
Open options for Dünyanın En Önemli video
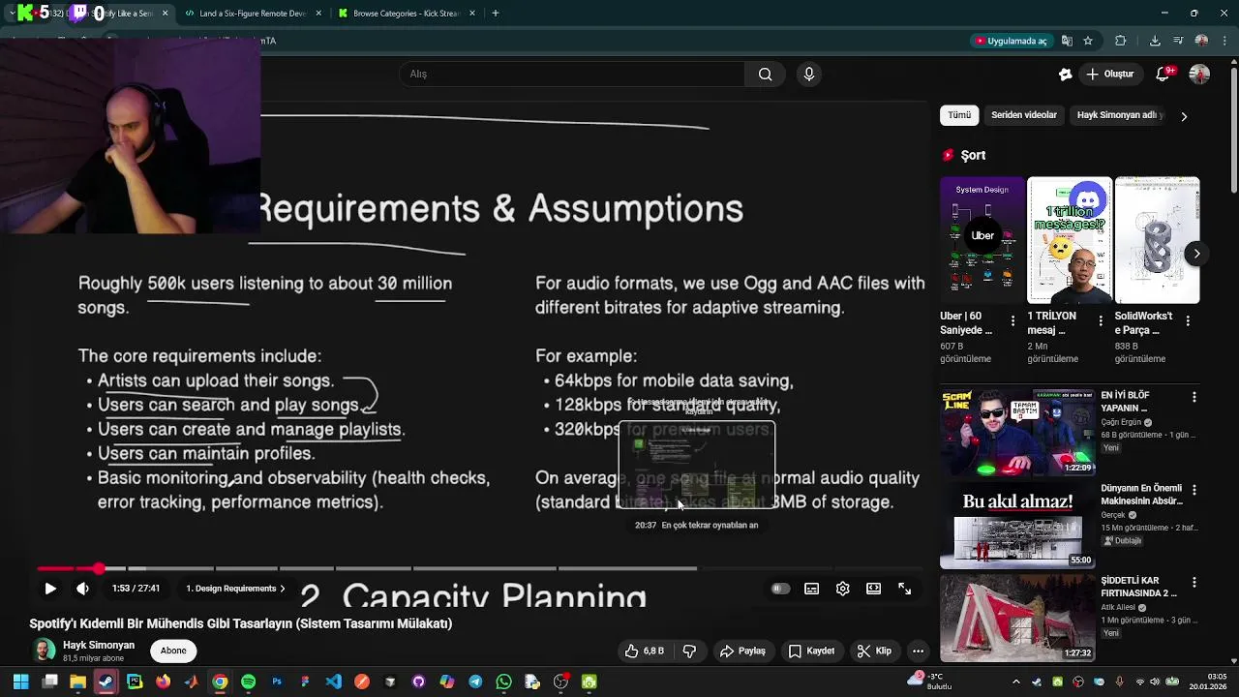tap(1194, 490)
